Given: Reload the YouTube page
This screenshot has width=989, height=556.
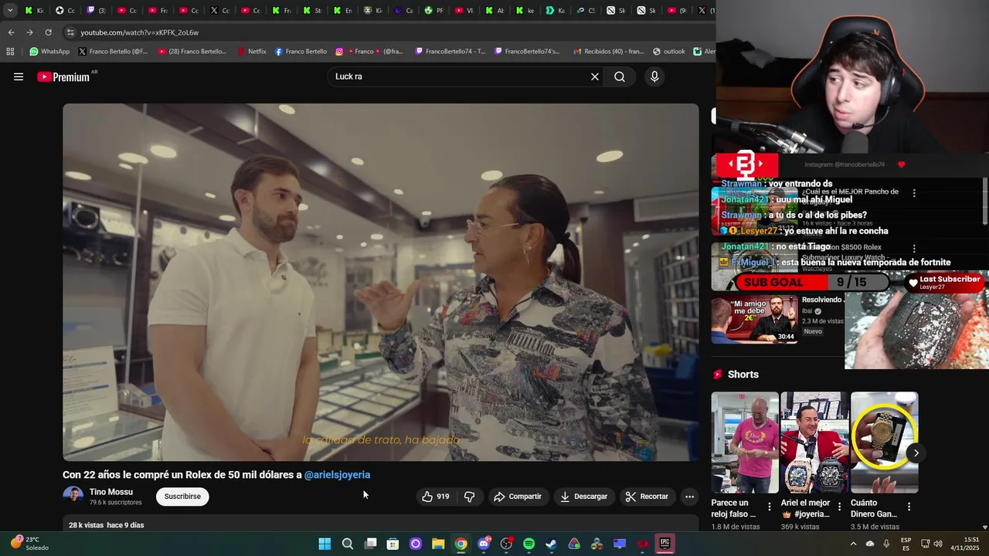Looking at the screenshot, I should (x=48, y=32).
